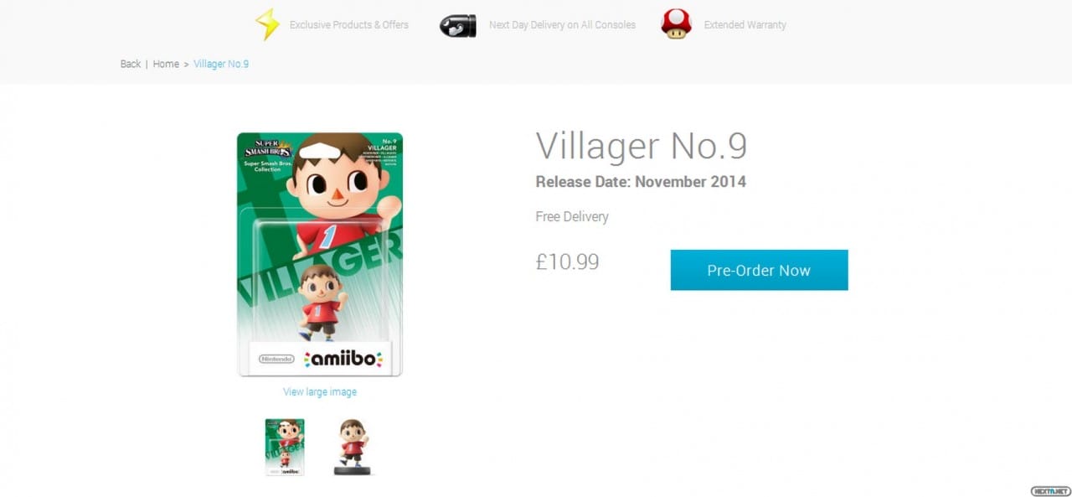Go Back using the breadcrumb link
Screen dimensions: 1072x497
(x=131, y=64)
